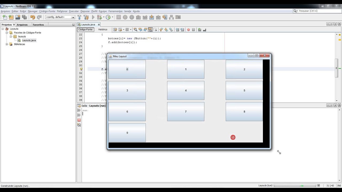Click Find Previous Occurrence icon
This screenshot has height=192, width=342.
point(141,30)
